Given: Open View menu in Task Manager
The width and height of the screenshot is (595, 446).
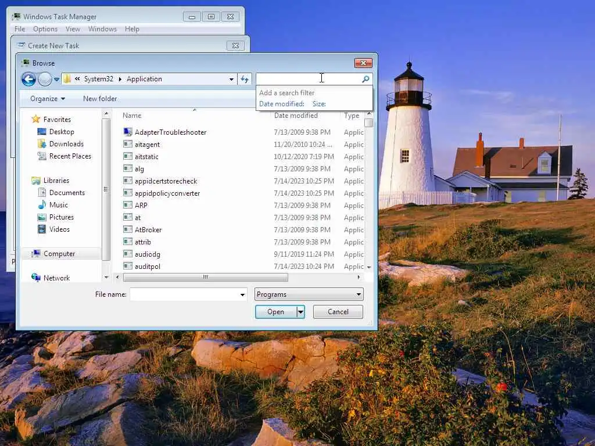Looking at the screenshot, I should click(x=73, y=29).
